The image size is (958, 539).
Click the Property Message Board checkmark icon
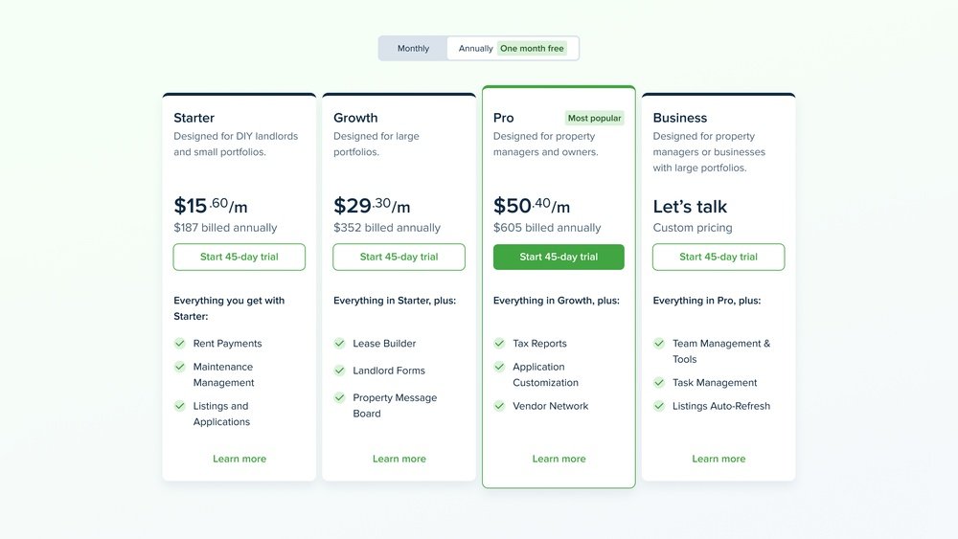(x=340, y=397)
